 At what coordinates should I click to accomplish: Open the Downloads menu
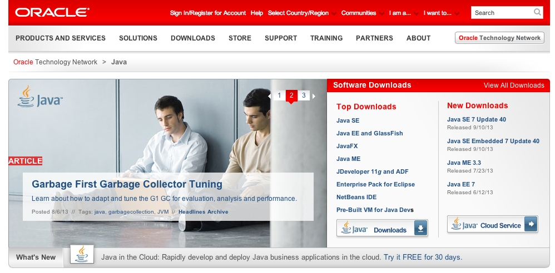[x=193, y=38]
